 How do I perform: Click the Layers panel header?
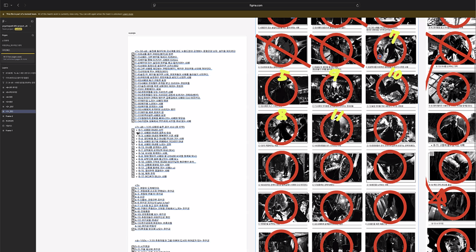tap(5, 68)
